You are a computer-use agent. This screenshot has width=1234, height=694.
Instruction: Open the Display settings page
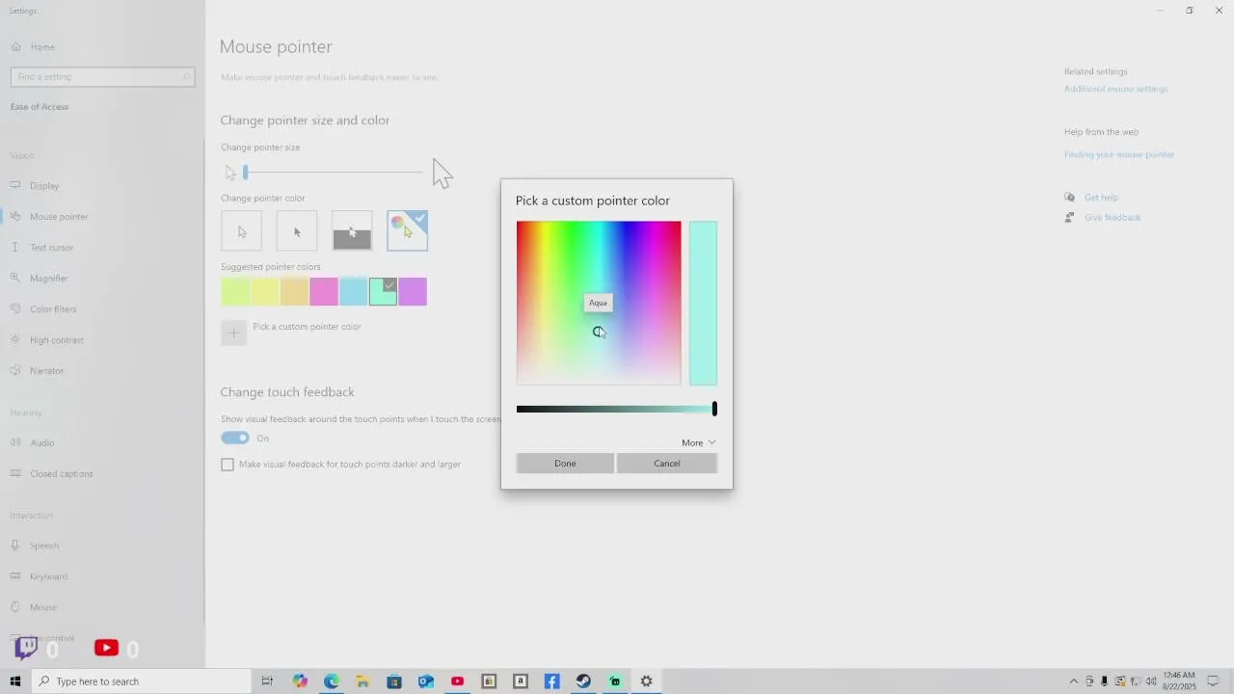click(43, 185)
